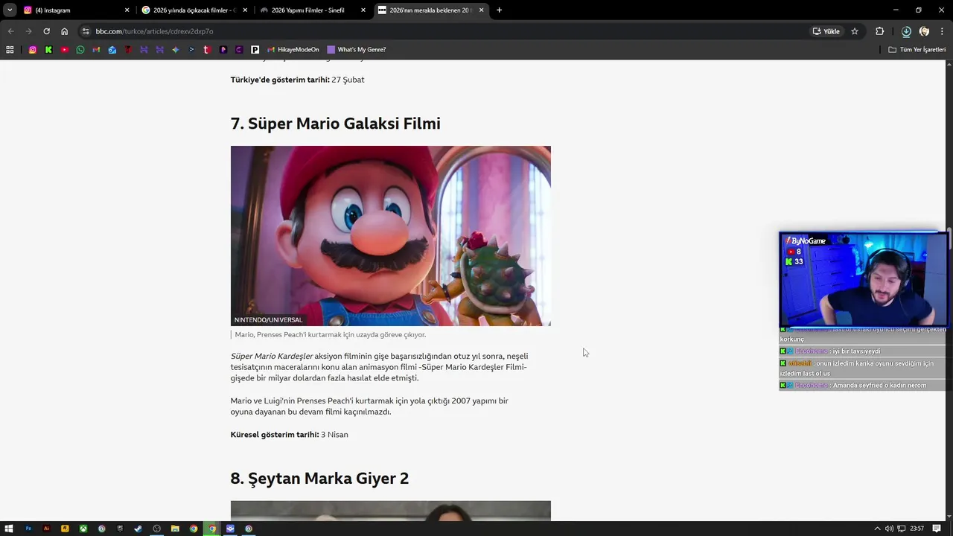Click the bbc.com address bar
This screenshot has width=953, height=536.
[x=447, y=31]
